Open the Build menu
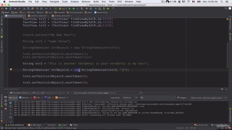 coord(96,1)
